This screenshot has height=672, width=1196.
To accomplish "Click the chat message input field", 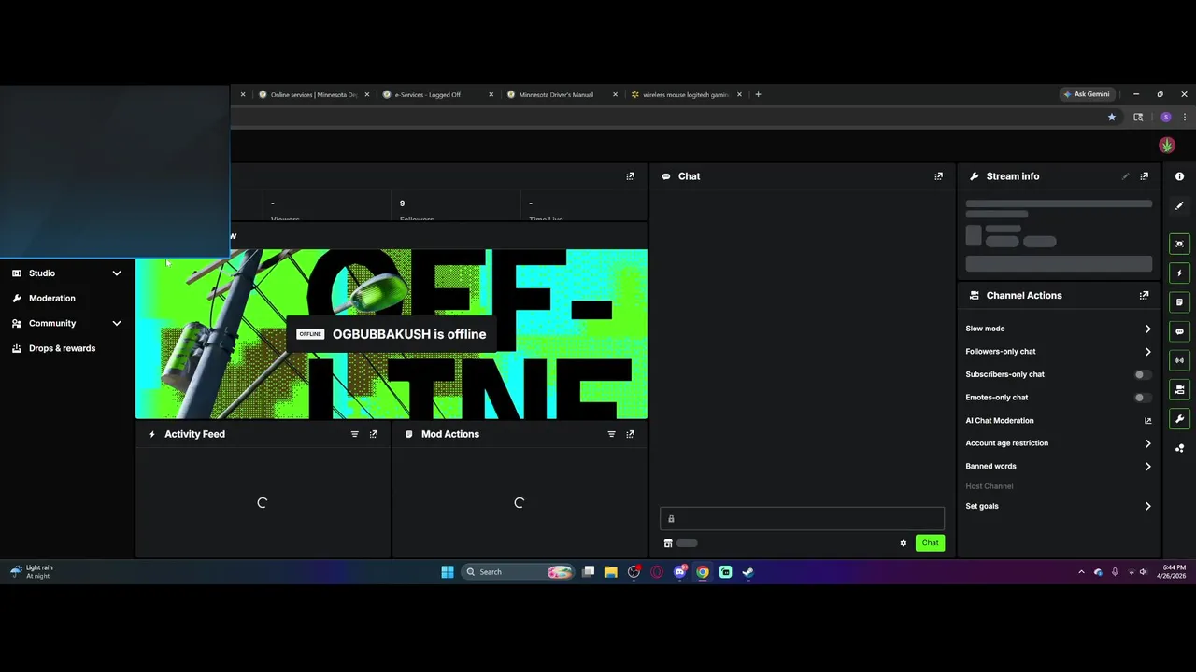I will 802,519.
